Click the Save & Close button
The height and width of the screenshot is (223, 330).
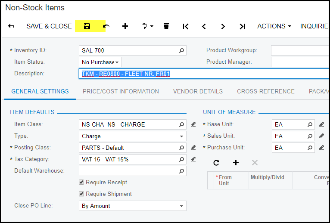(x=49, y=26)
